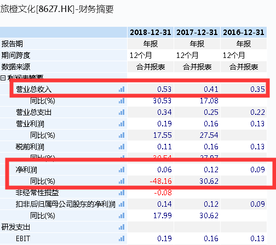Open chart icon for EBIT row
Image resolution: width=276 pixels, height=245 pixels.
tap(122, 238)
